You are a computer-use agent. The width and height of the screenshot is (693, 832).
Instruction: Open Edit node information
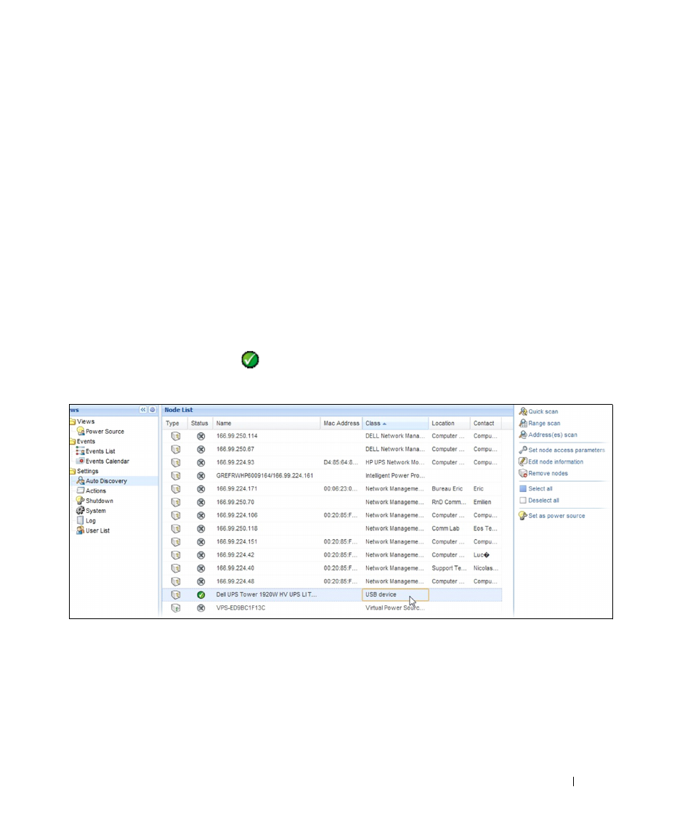(556, 462)
